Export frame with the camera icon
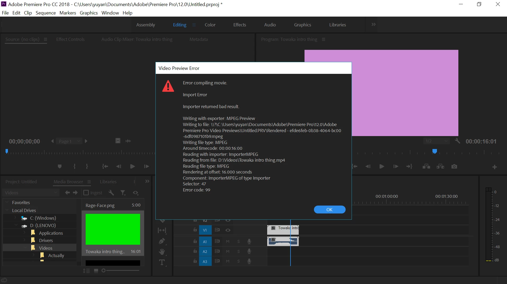Image resolution: width=507 pixels, height=284 pixels. tap(454, 166)
